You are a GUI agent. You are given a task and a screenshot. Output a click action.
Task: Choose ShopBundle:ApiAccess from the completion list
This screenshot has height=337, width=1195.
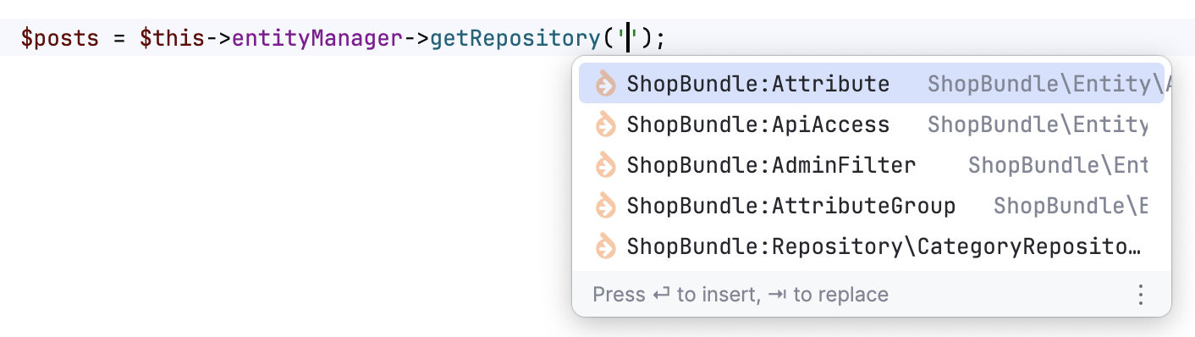tap(871, 124)
